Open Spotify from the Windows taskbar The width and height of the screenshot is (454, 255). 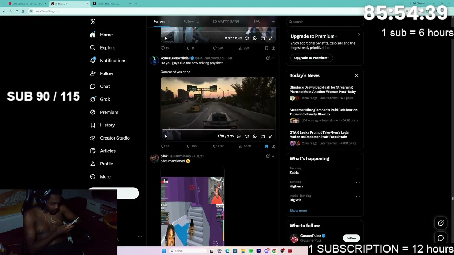coord(251,251)
